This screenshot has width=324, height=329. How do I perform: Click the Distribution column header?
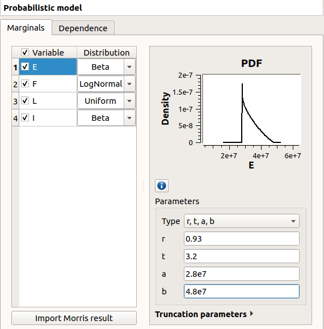coord(107,52)
